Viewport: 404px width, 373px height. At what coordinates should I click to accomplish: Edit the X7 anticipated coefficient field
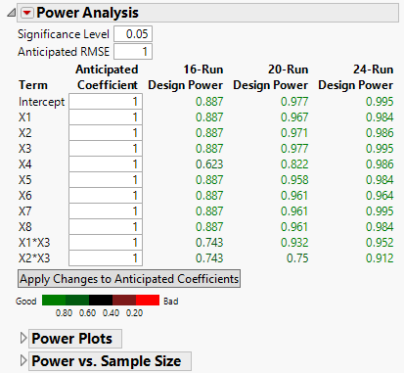[x=106, y=211]
